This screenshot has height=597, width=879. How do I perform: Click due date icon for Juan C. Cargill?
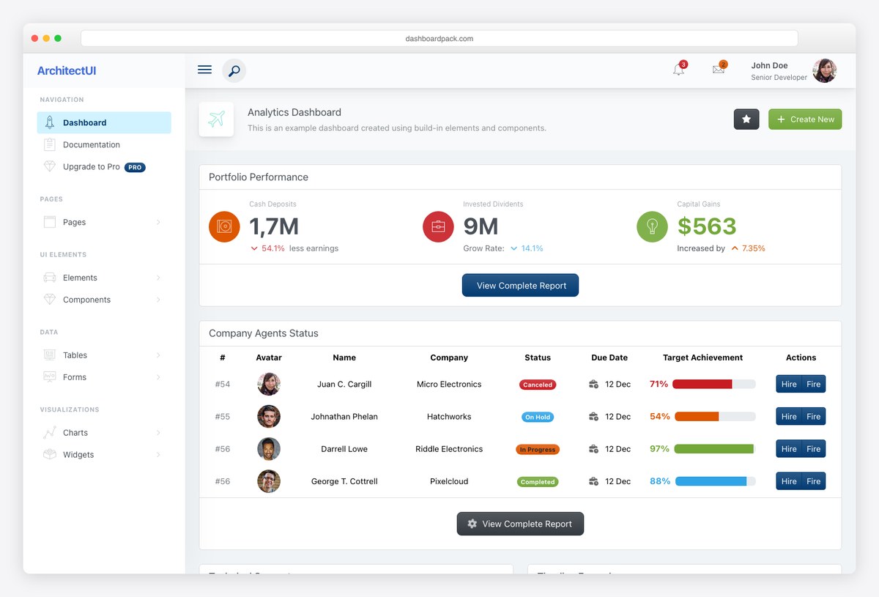click(x=594, y=384)
